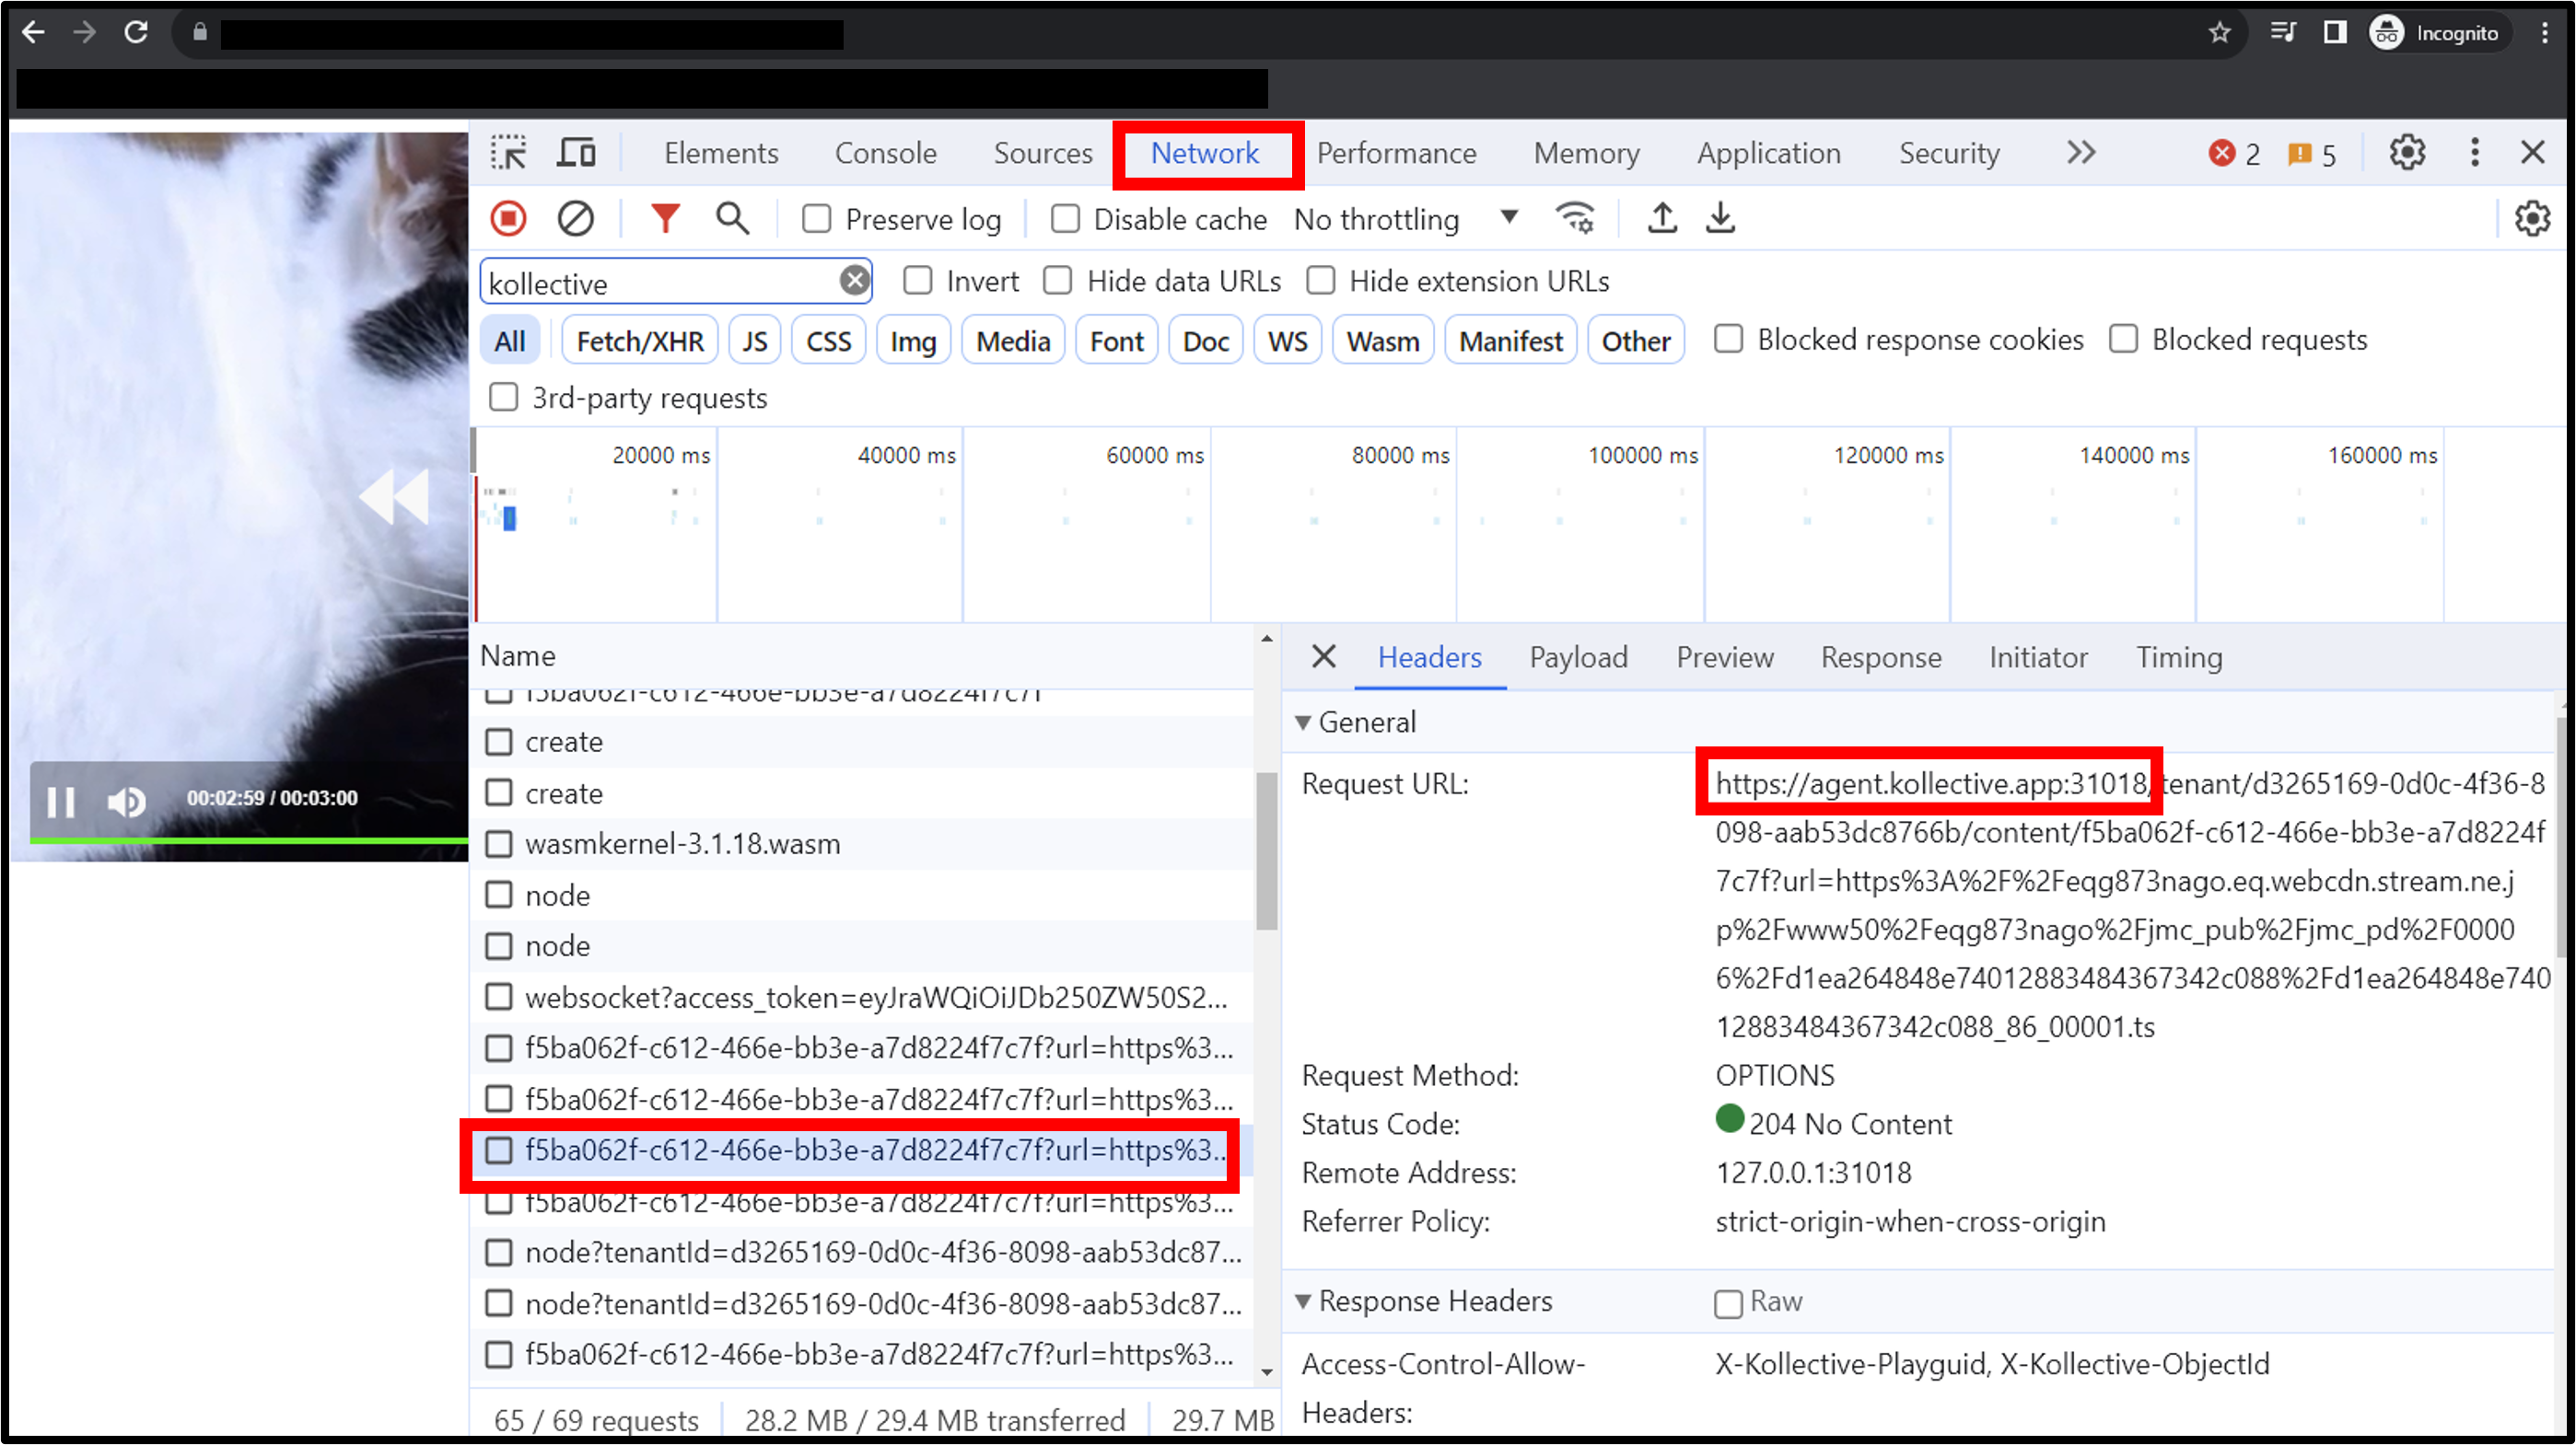Open network conditions wifi icon
This screenshot has width=2576, height=1445.
click(1575, 218)
